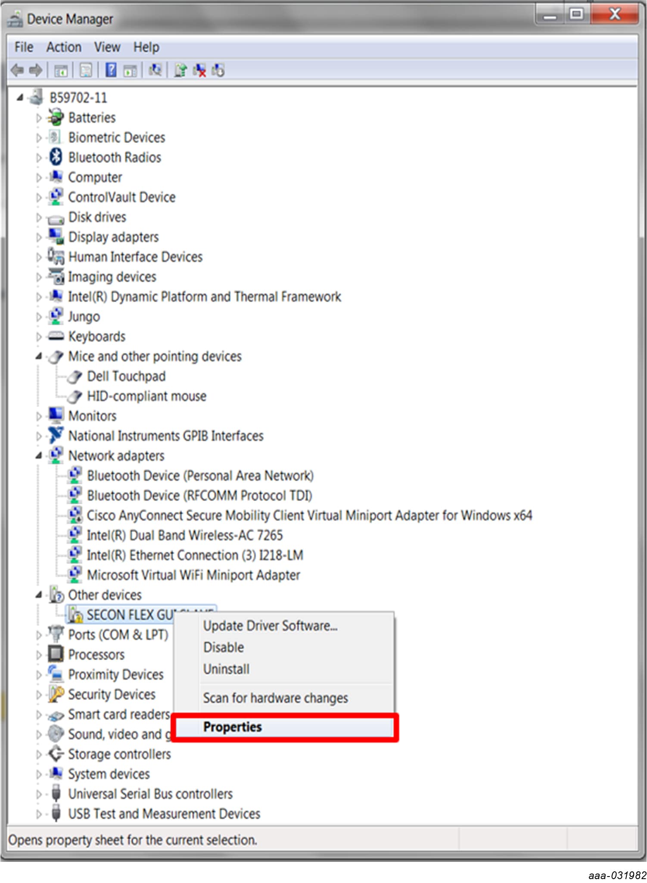Click the toolbar Disable icon with down arrow

[x=218, y=70]
